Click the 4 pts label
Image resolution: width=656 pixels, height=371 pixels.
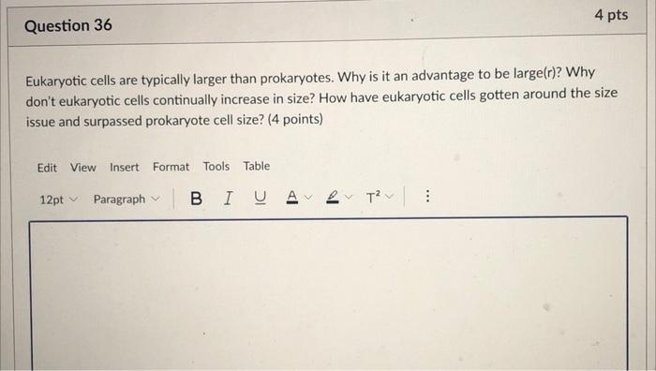tap(611, 15)
